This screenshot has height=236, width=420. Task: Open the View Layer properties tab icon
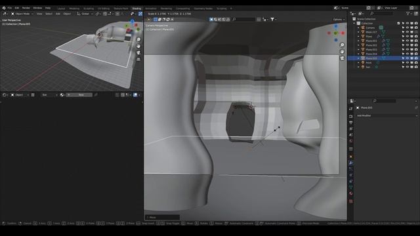[x=351, y=128]
